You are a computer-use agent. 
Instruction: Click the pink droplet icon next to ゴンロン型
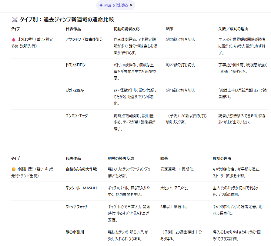13,39
